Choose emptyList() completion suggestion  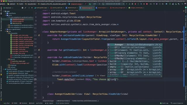[134, 67]
